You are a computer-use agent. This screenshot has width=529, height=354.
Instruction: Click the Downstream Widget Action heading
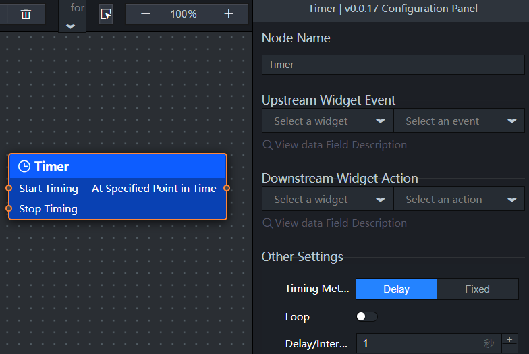point(340,178)
